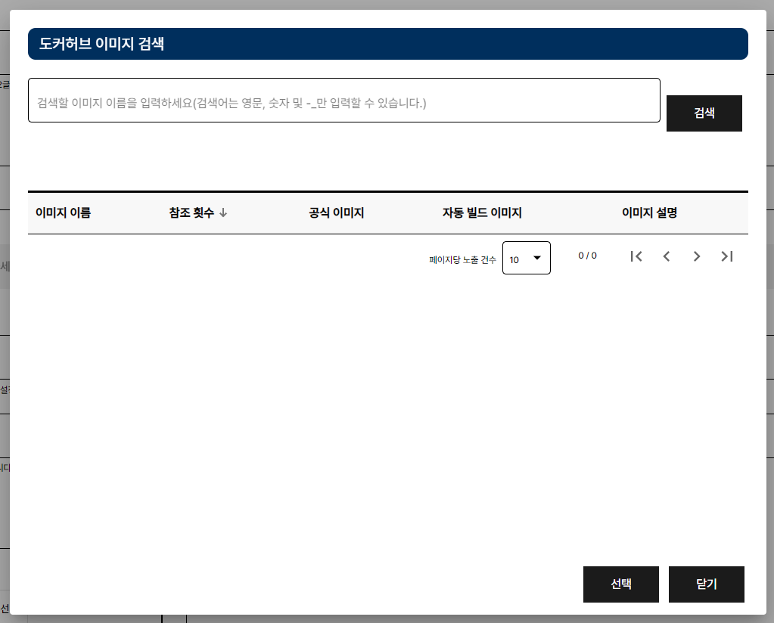Viewport: 774px width, 623px height.
Task: Jump to the last results page
Action: point(727,256)
